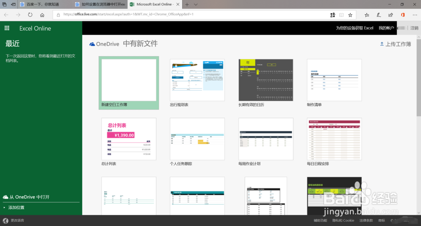Click the translate page icon in address bar
The width and height of the screenshot is (421, 226).
[x=333, y=15]
